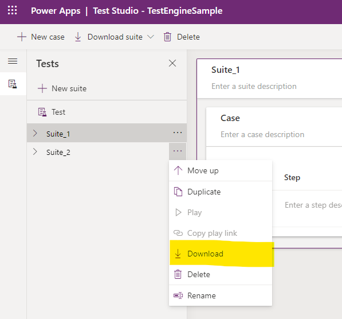This screenshot has width=342, height=319.
Task: Click Suite_2 more options ellipsis
Action: click(178, 151)
